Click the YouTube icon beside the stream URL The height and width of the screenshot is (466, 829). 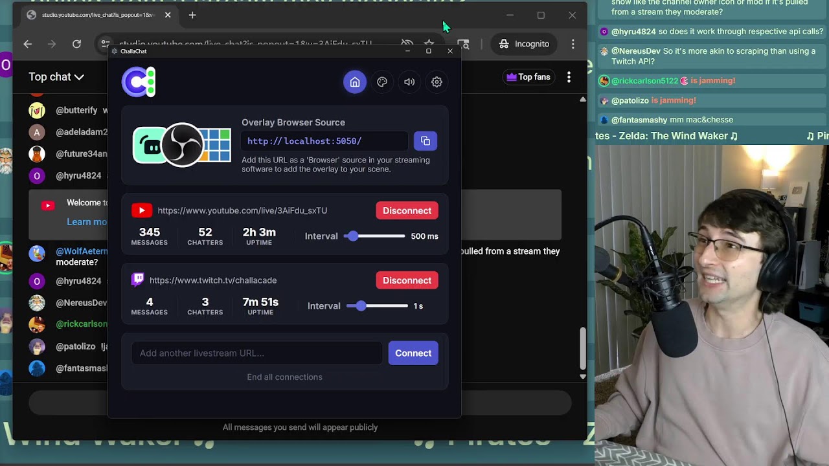(142, 210)
